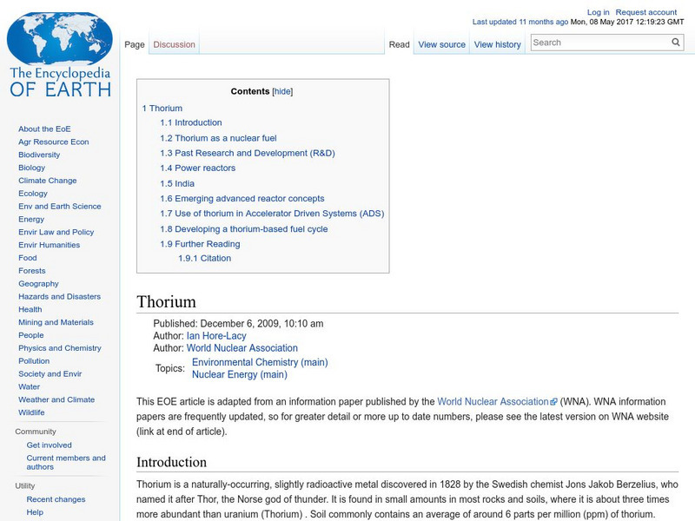Screen dimensions: 695x521
Task: Go to 1.8 Developing a thorium-based fuel cycle
Action: (244, 229)
